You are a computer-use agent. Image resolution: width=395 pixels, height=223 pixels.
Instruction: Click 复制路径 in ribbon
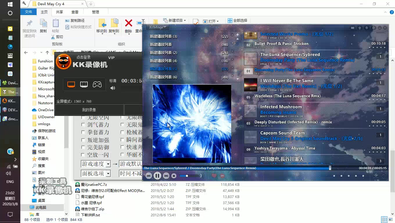[x=75, y=21]
